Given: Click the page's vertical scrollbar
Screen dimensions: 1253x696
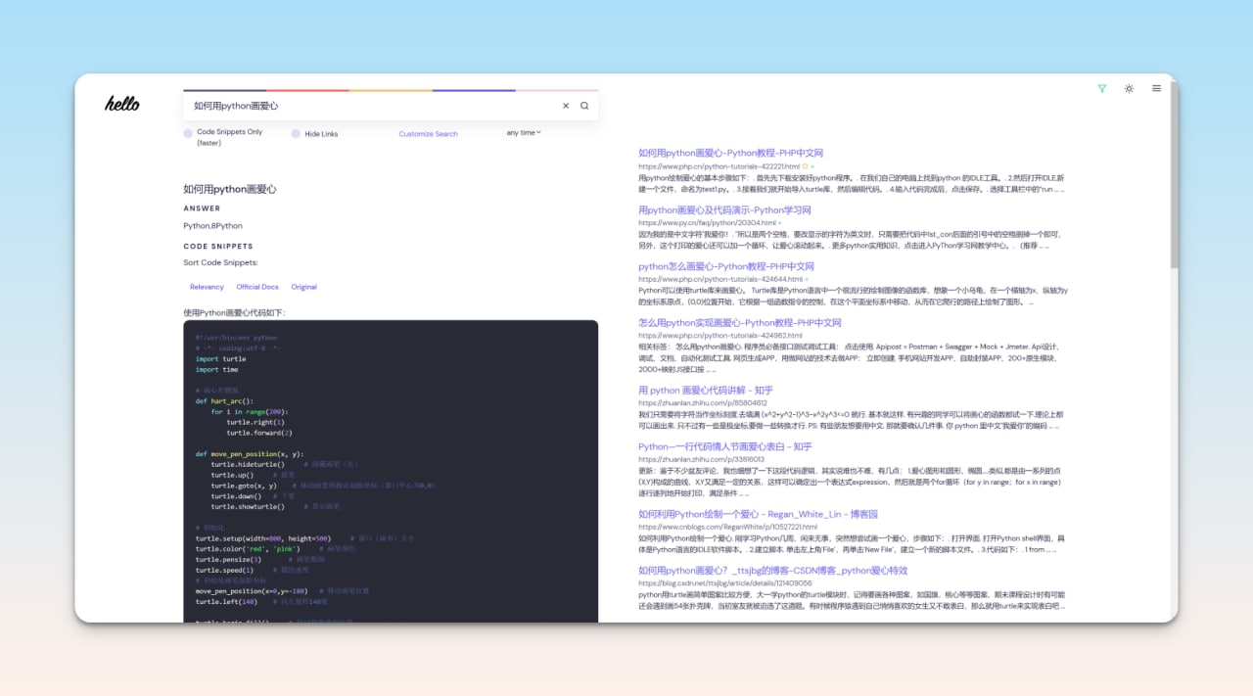Looking at the screenshot, I should point(1174,215).
